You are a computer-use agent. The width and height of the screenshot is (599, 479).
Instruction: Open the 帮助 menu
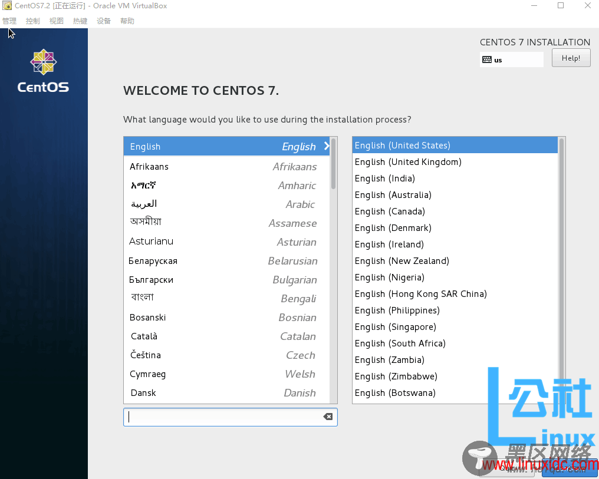(127, 21)
